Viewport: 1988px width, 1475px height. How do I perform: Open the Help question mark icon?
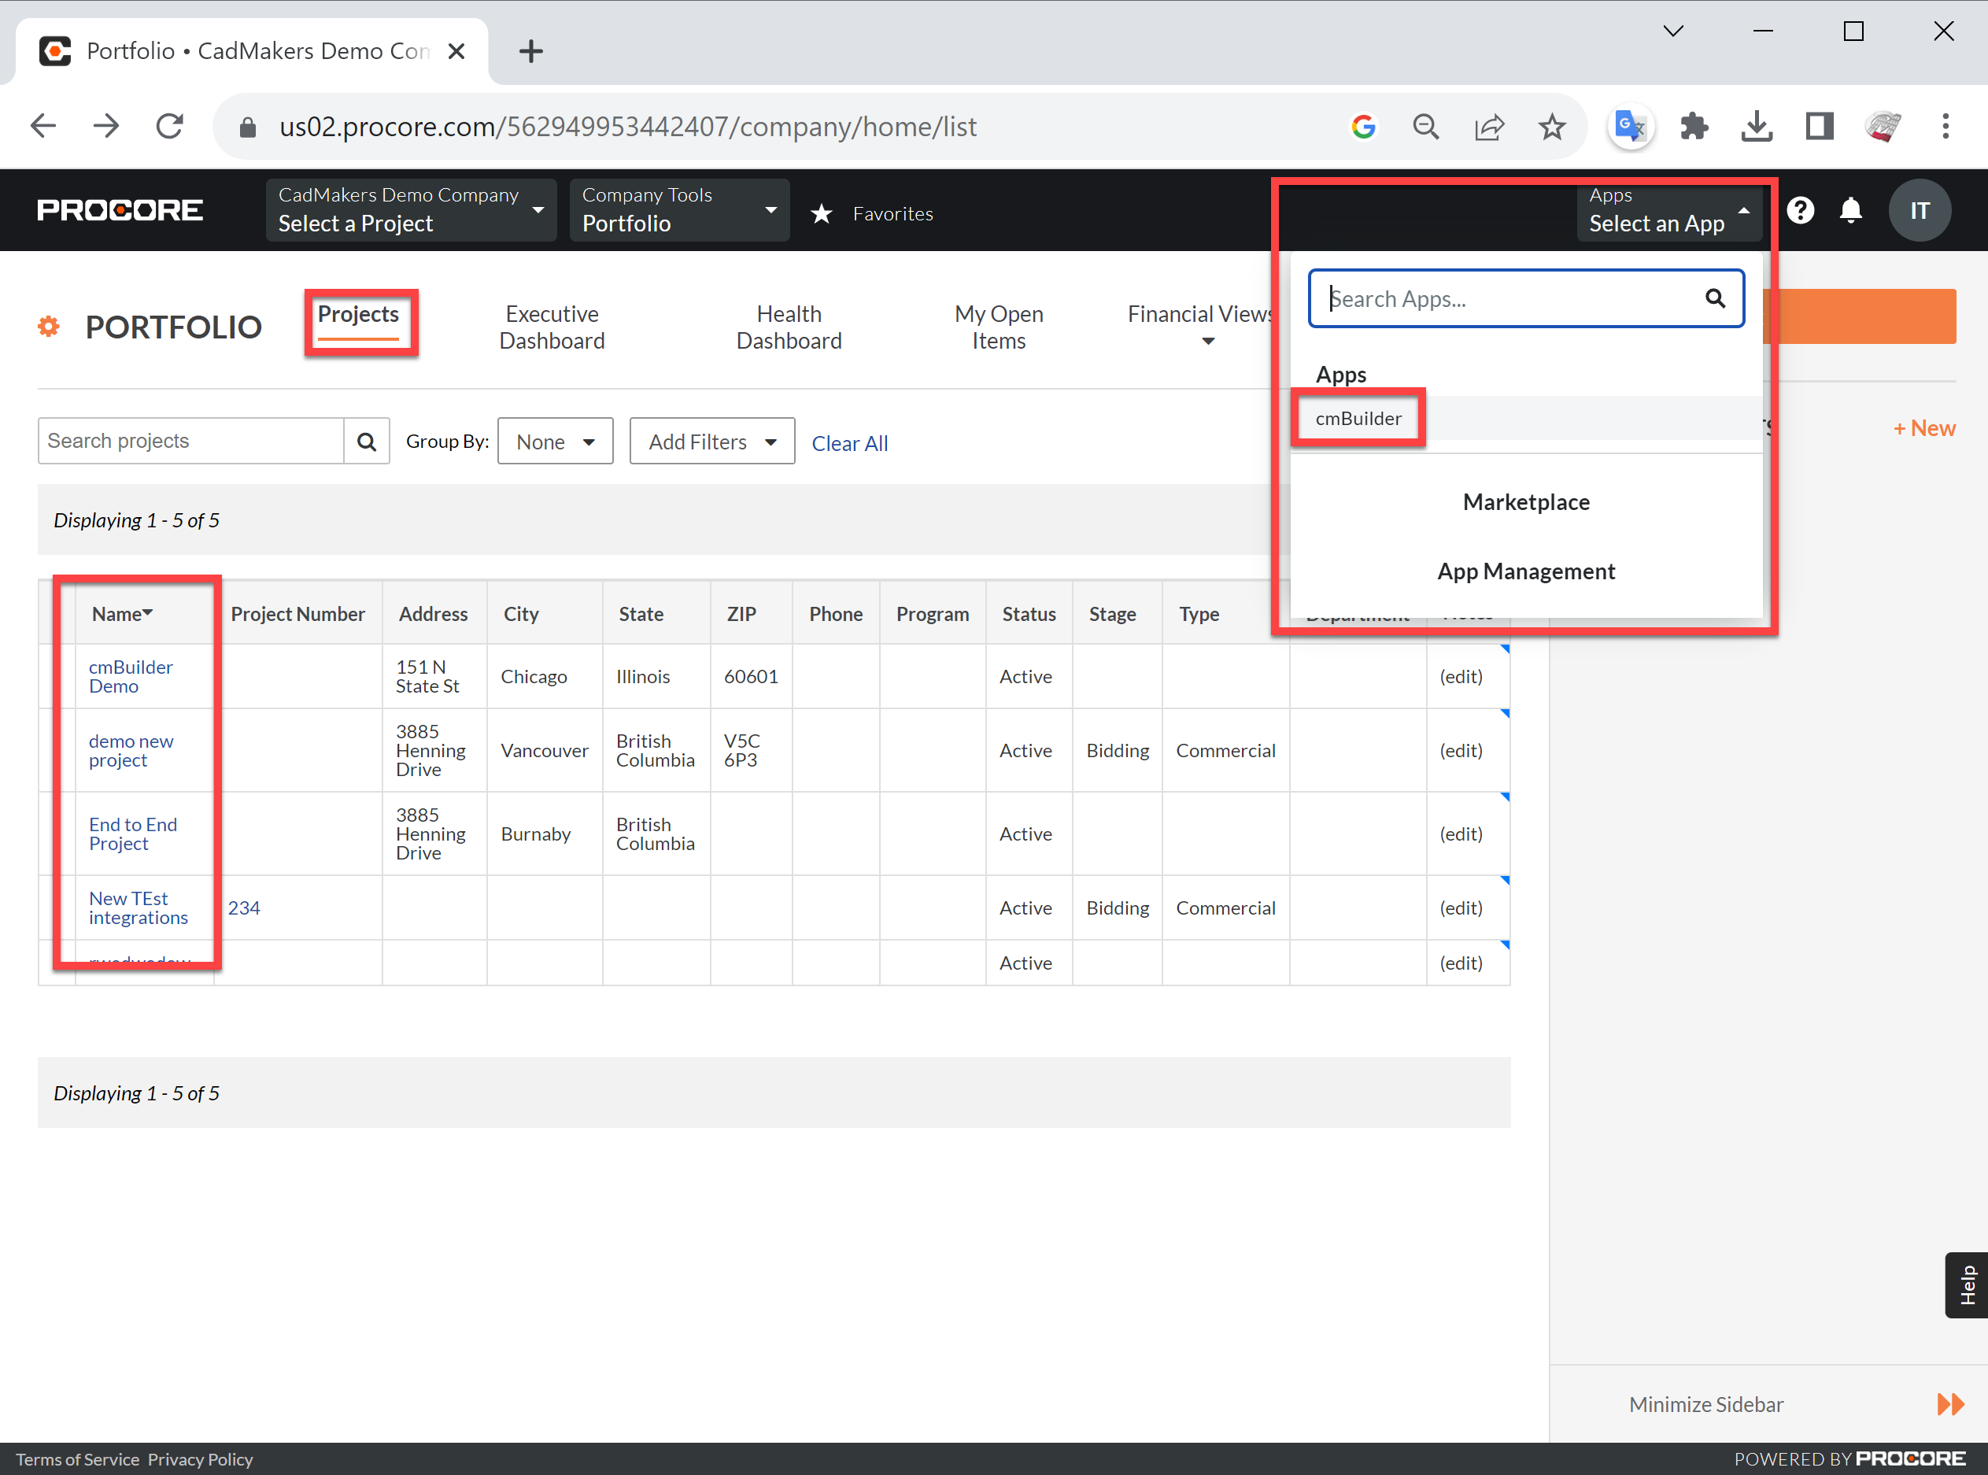click(x=1800, y=211)
